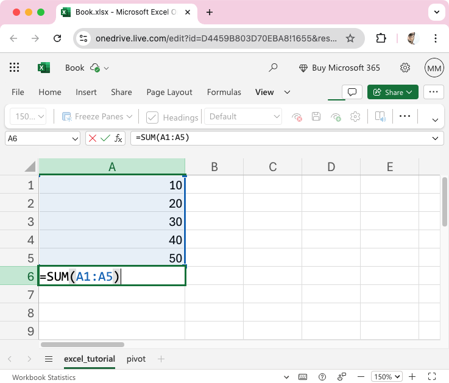Click the green Share button
449x383 pixels.
click(392, 92)
